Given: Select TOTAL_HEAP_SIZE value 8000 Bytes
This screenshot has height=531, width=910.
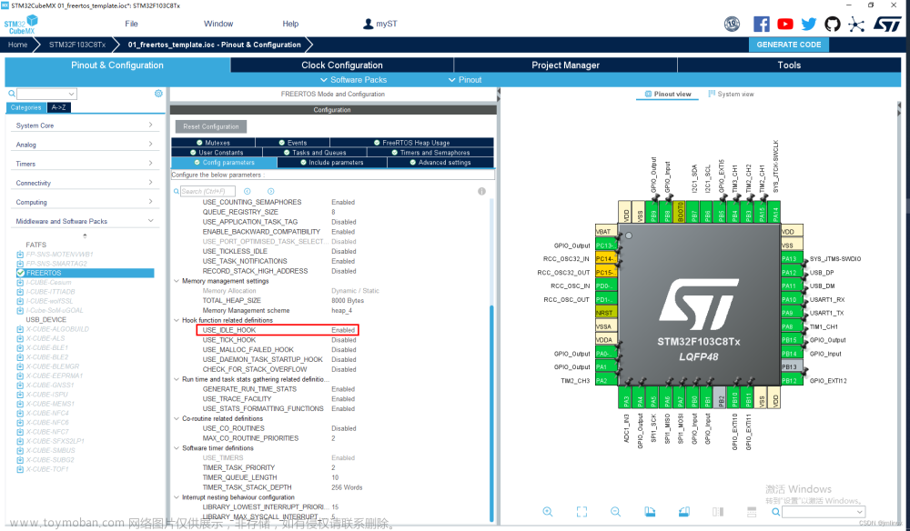Looking at the screenshot, I should (x=348, y=300).
